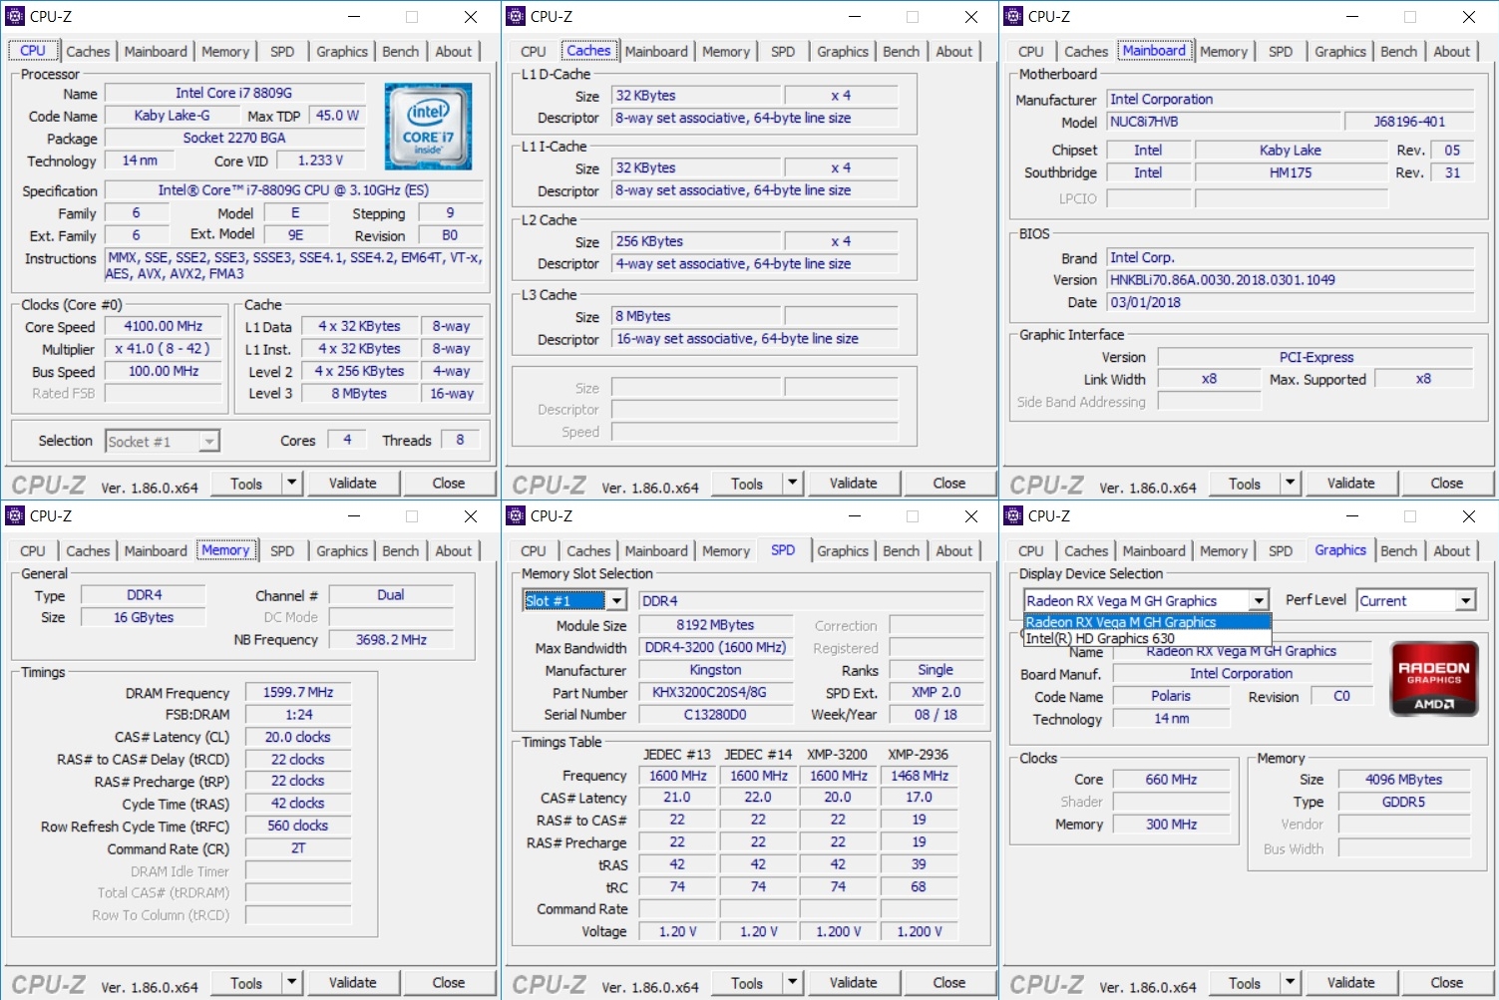Click Validate button in Memory window

[x=353, y=983]
